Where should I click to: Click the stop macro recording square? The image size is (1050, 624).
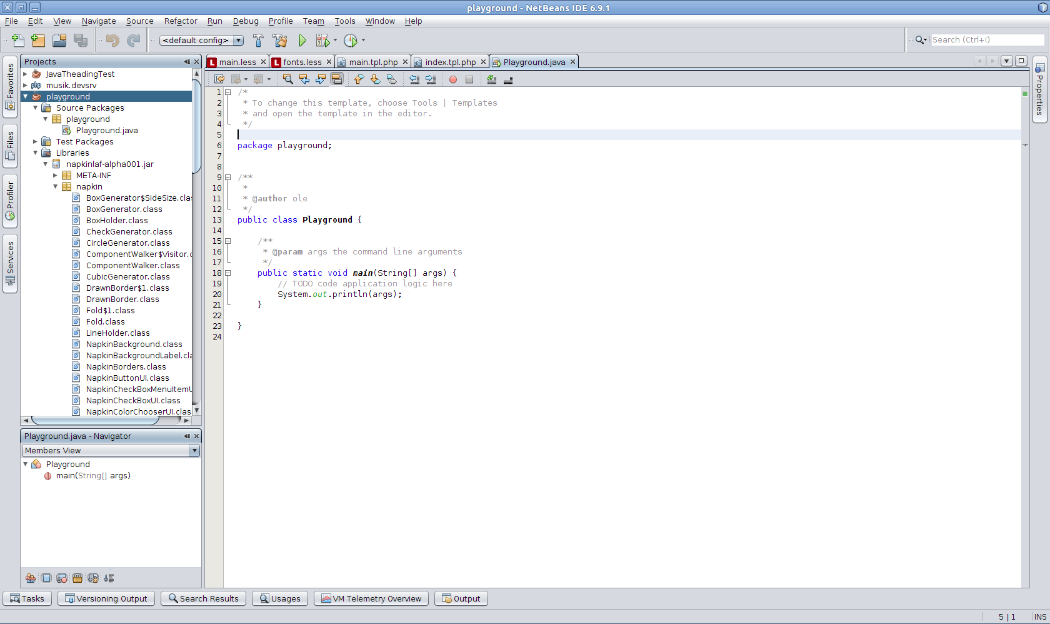coord(469,79)
